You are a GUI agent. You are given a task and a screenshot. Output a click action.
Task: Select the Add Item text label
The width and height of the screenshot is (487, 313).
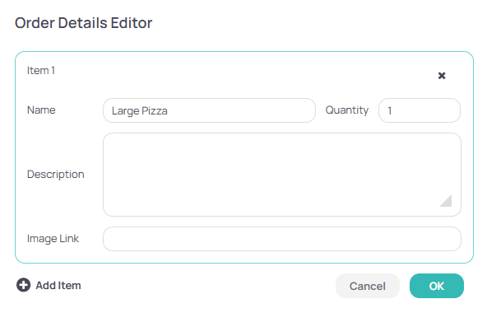[58, 285]
